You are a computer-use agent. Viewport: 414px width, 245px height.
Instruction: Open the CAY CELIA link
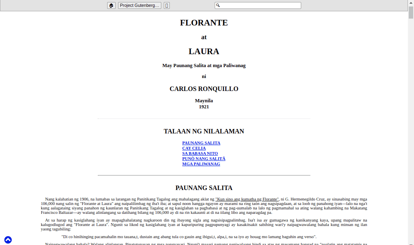coord(194,148)
